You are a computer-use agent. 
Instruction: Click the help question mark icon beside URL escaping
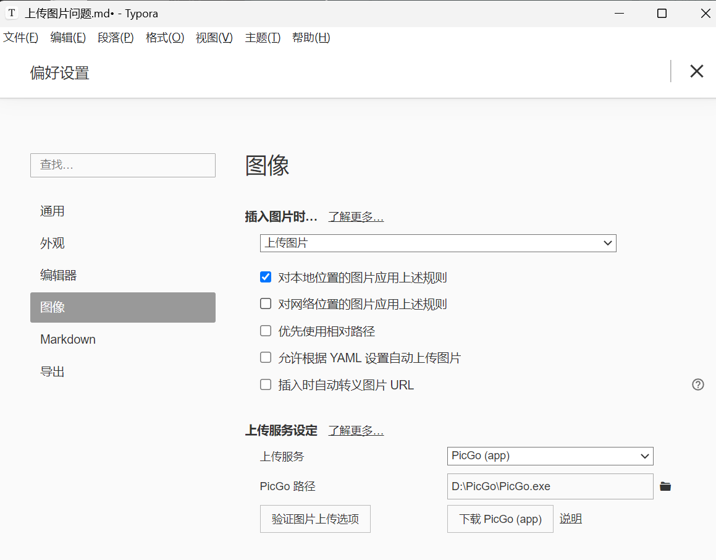(x=697, y=384)
